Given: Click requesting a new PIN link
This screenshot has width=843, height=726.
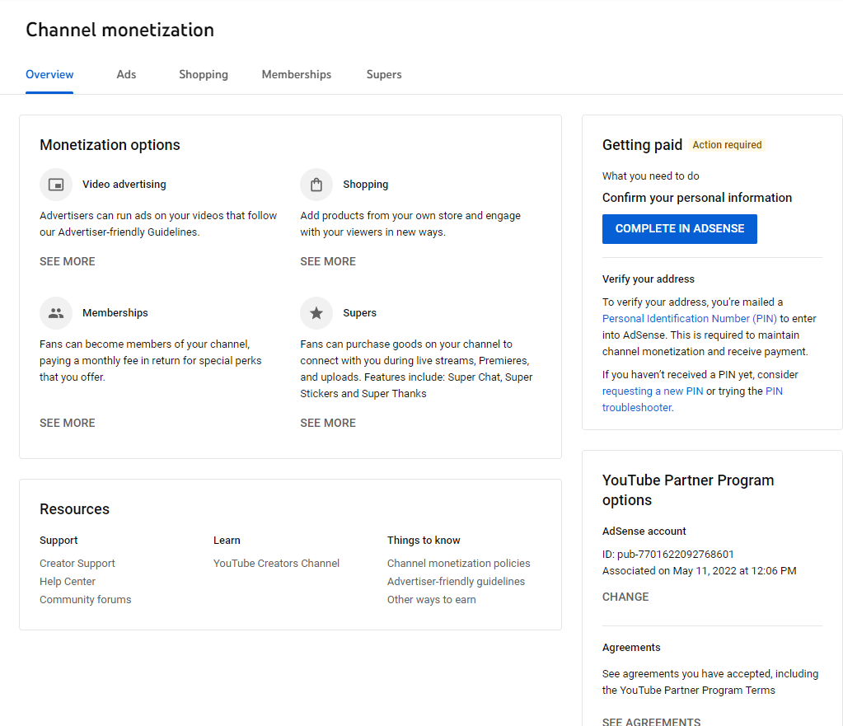Looking at the screenshot, I should (x=653, y=391).
